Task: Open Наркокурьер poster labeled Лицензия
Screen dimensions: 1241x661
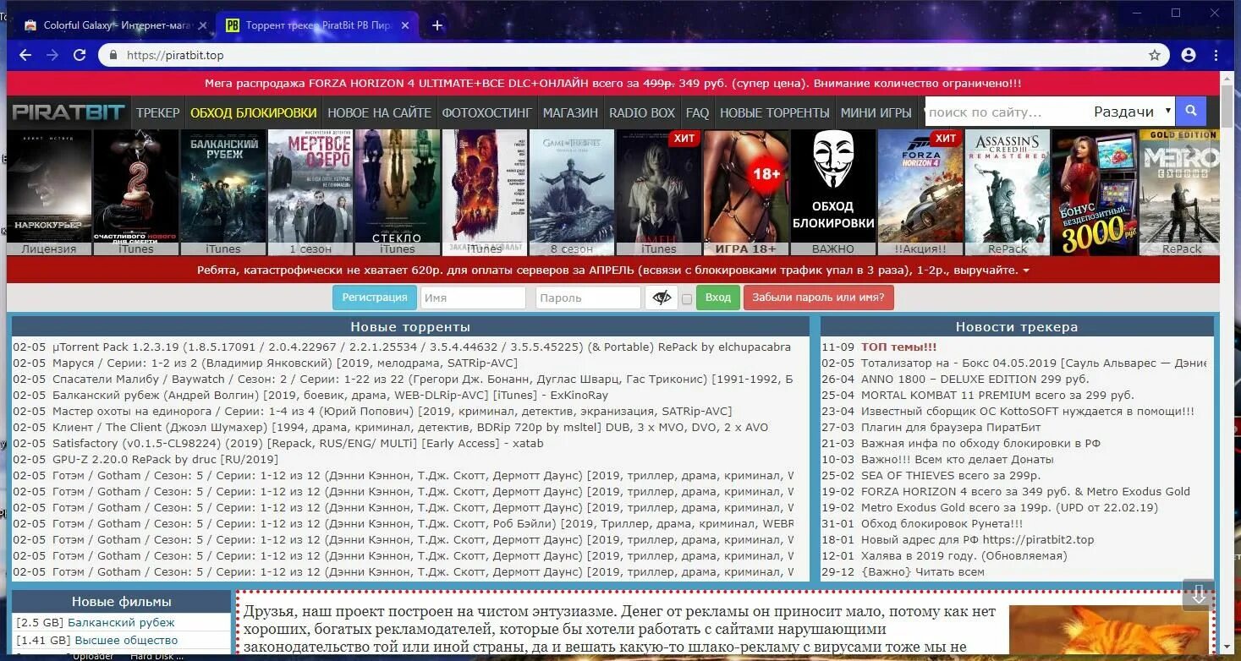Action: 49,192
